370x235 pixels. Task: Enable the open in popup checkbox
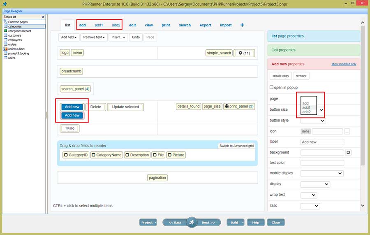coord(271,87)
